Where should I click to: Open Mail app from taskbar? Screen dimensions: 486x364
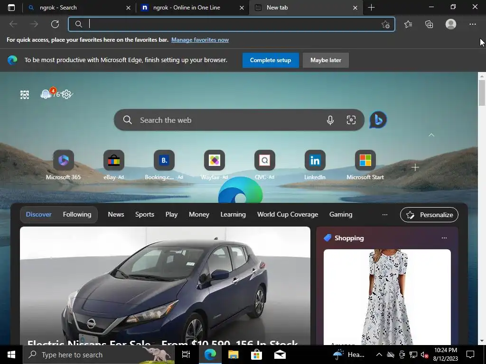(280, 355)
